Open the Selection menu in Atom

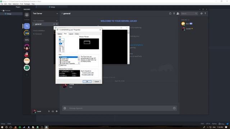click(15, 4)
